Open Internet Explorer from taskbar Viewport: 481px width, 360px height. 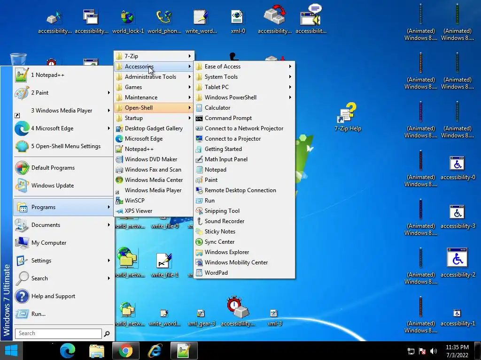coord(155,351)
